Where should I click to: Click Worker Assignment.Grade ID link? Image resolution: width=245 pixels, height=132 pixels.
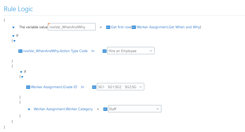tap(54, 87)
